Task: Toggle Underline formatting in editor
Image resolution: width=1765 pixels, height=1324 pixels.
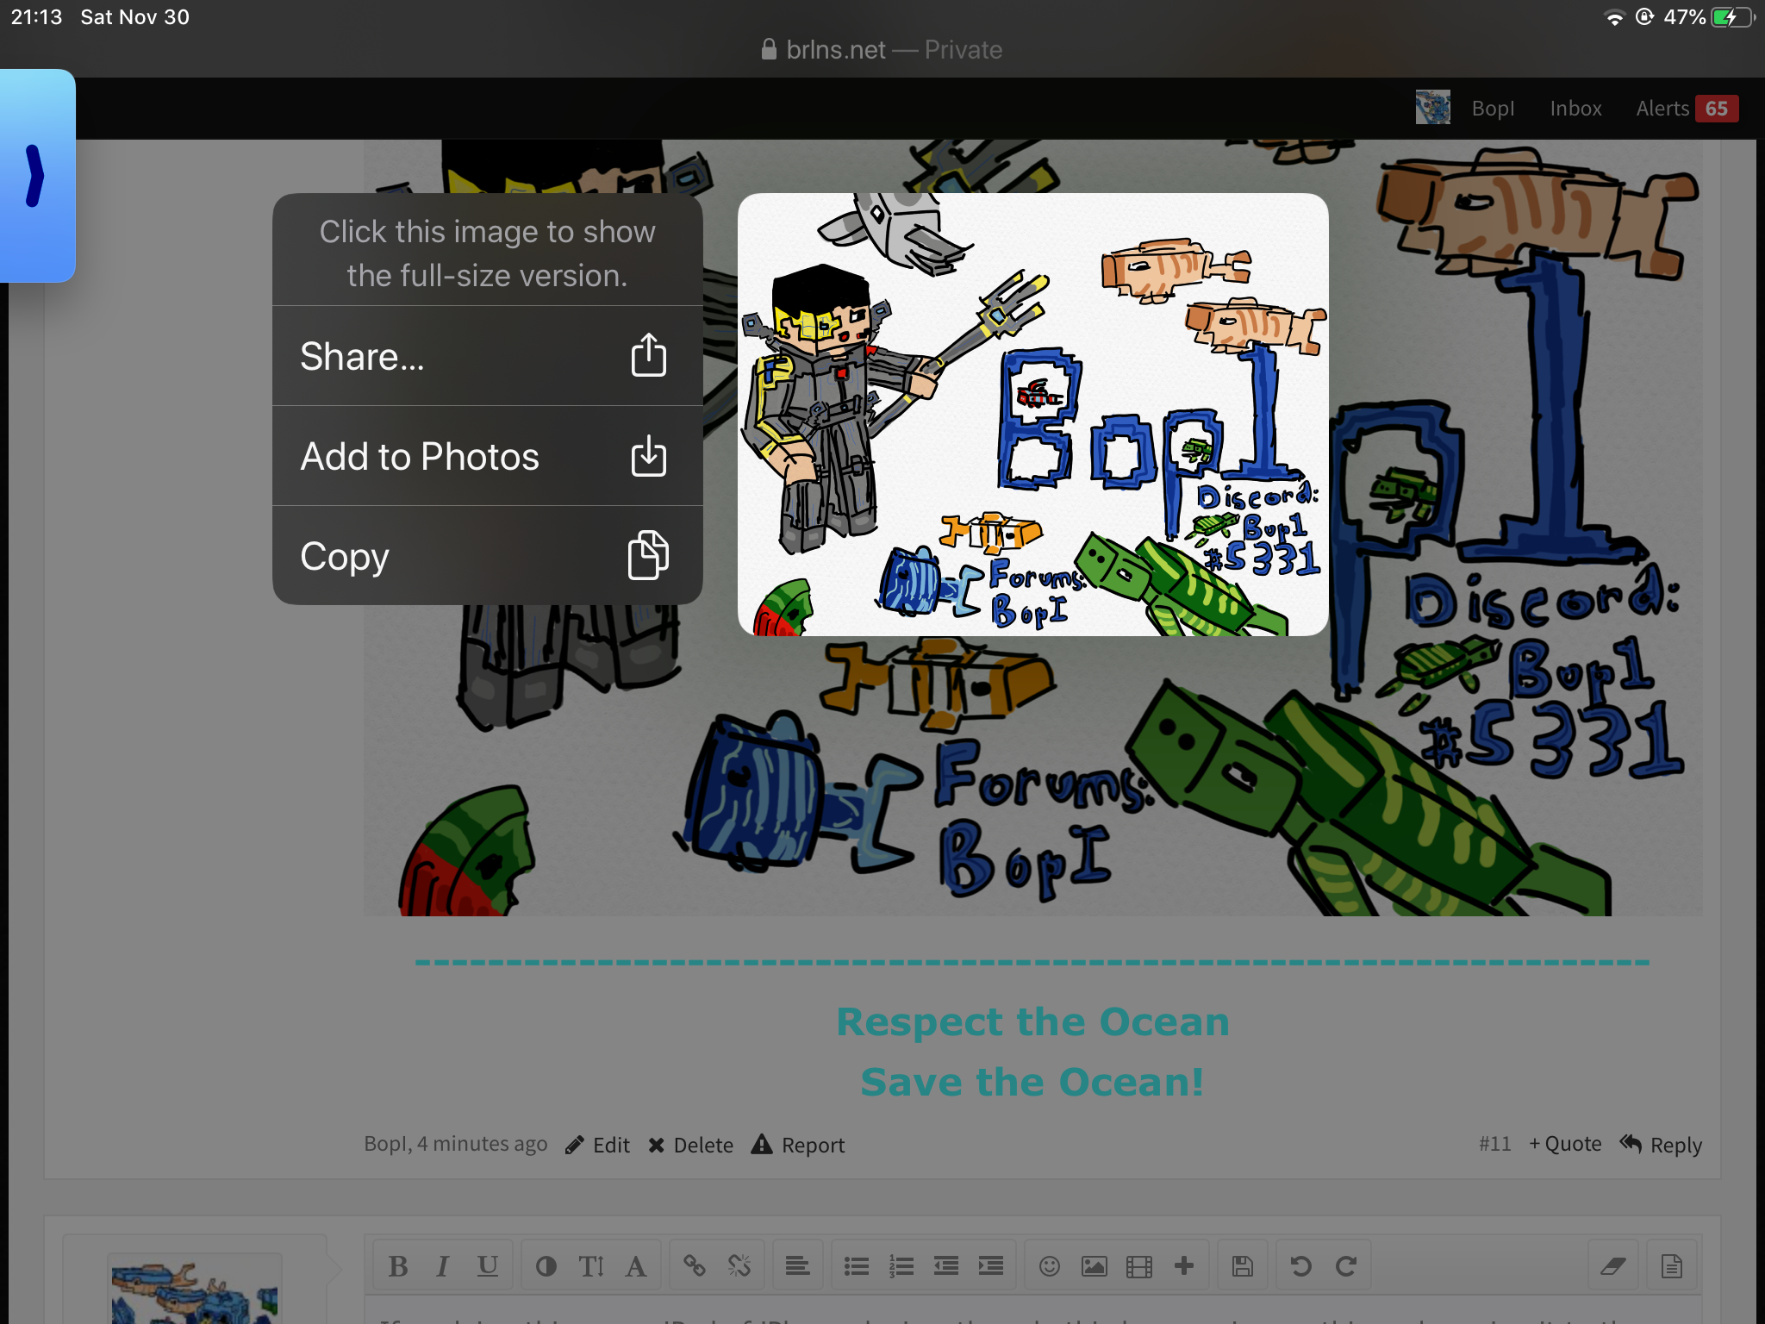Action: tap(488, 1266)
